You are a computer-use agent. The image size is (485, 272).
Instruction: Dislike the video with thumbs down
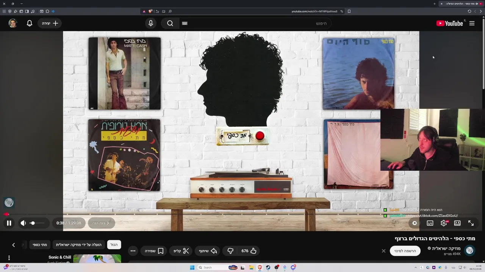[x=230, y=251]
